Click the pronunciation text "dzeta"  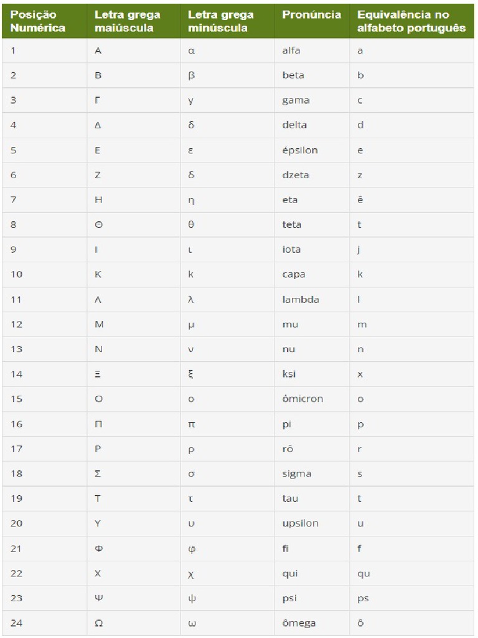[296, 175]
